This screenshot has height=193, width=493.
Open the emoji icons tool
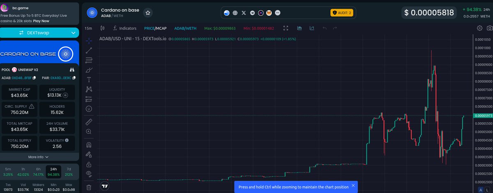coord(89,109)
